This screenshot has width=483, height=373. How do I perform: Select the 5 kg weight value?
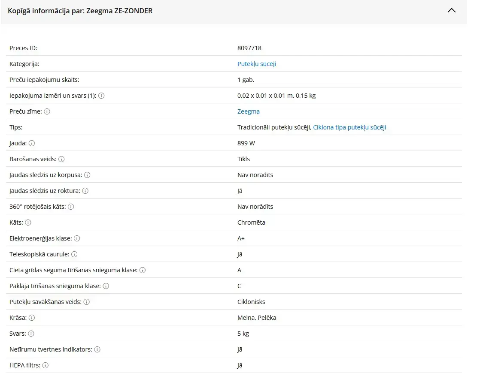(243, 334)
